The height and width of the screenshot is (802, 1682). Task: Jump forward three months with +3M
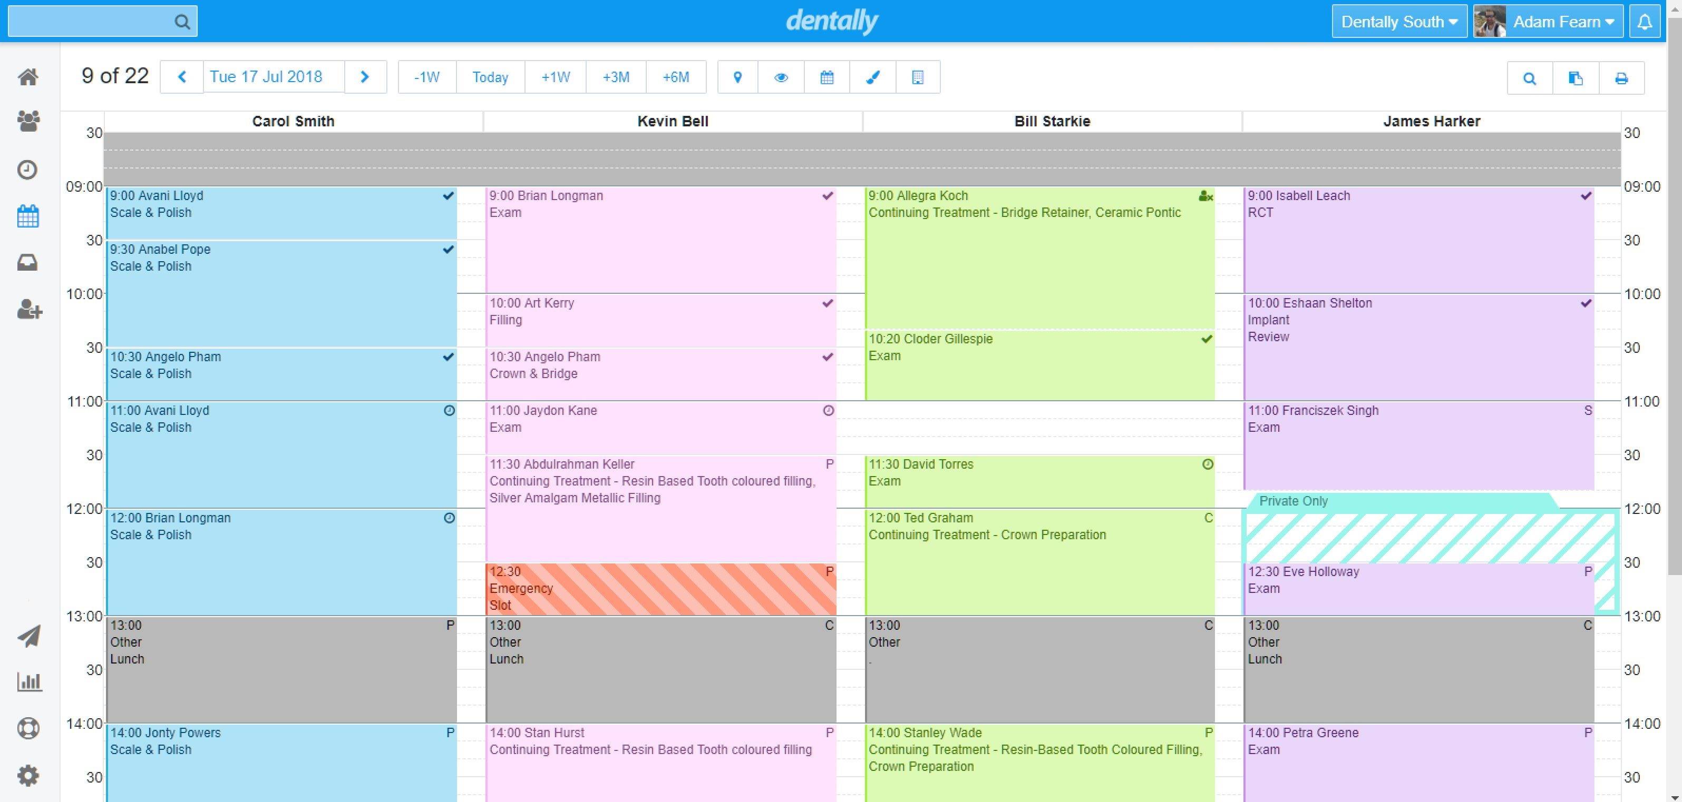coord(616,77)
